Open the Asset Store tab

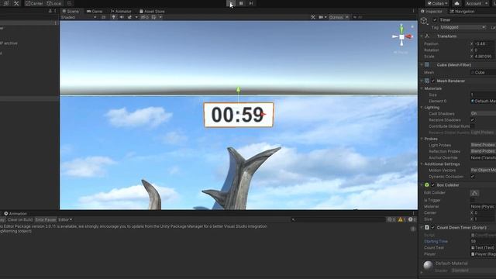(152, 11)
